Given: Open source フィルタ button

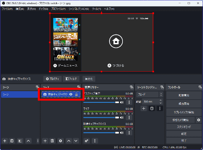Looking at the screenshot, I should click(71, 79).
